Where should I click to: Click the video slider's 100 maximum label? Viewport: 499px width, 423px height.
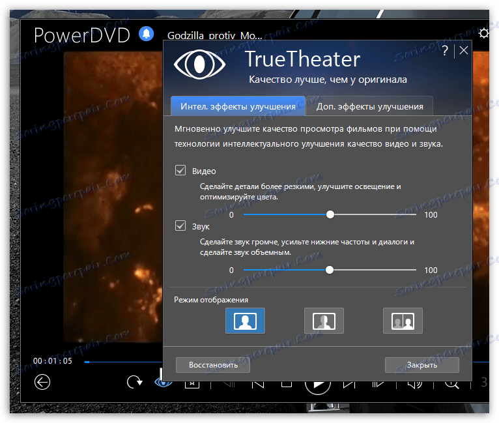coord(431,215)
